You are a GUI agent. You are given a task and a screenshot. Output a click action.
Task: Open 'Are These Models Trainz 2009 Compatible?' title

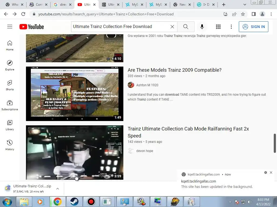pos(174,70)
